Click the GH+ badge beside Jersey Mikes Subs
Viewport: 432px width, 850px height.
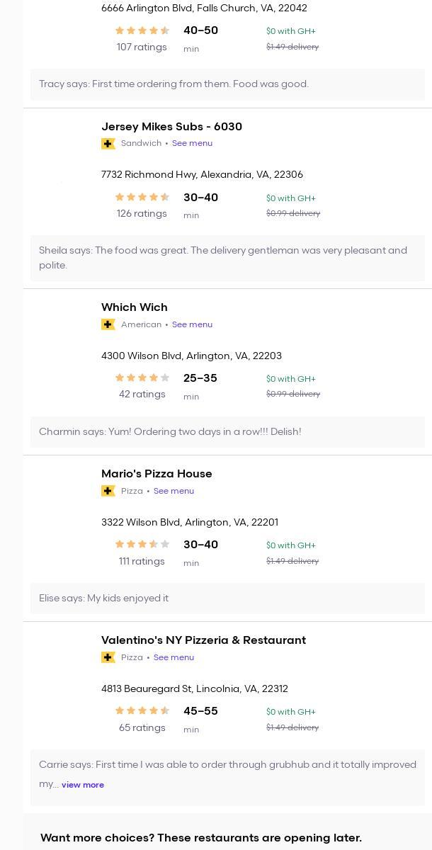click(108, 144)
